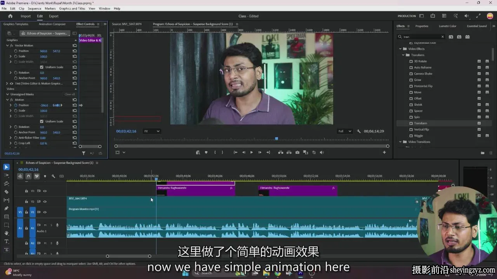Click Mark In bracket icon
497x279 pixels.
click(215, 153)
